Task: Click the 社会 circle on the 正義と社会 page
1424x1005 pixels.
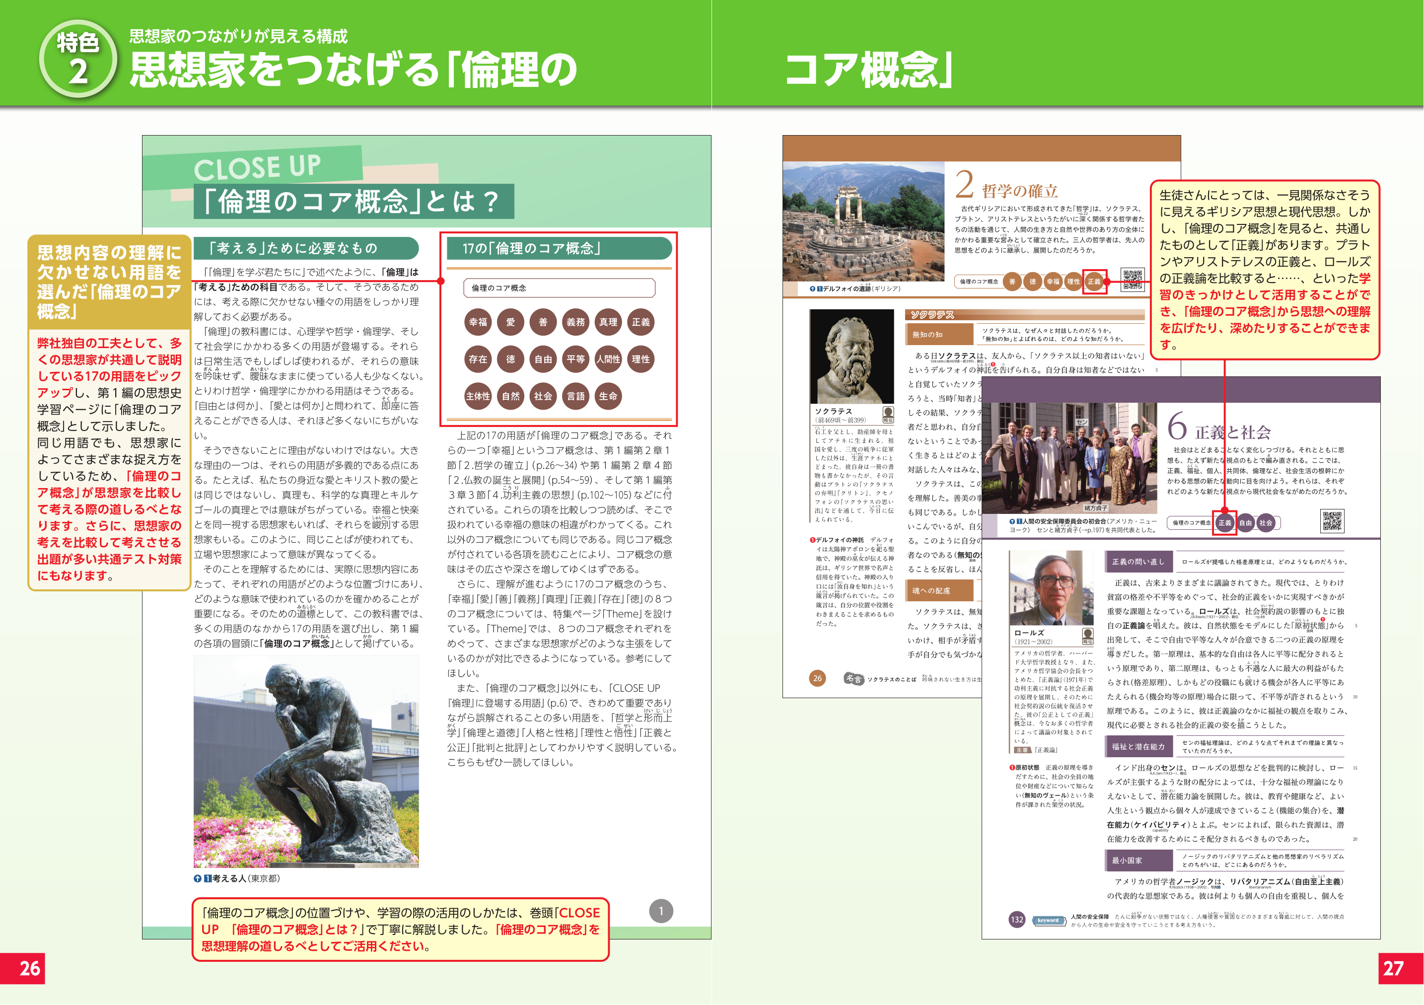Action: pyautogui.click(x=1266, y=523)
